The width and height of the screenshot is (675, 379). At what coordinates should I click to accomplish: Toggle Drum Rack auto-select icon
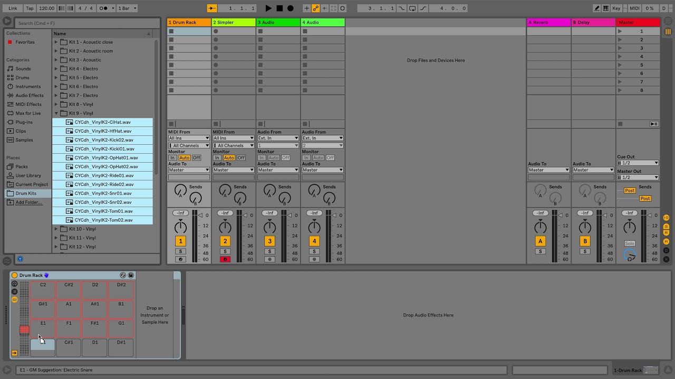click(x=15, y=353)
